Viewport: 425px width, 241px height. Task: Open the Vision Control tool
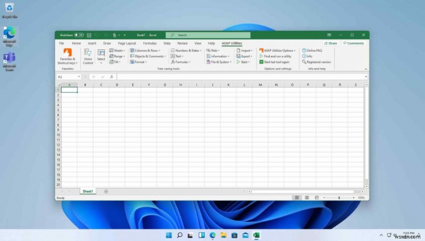coord(88,56)
